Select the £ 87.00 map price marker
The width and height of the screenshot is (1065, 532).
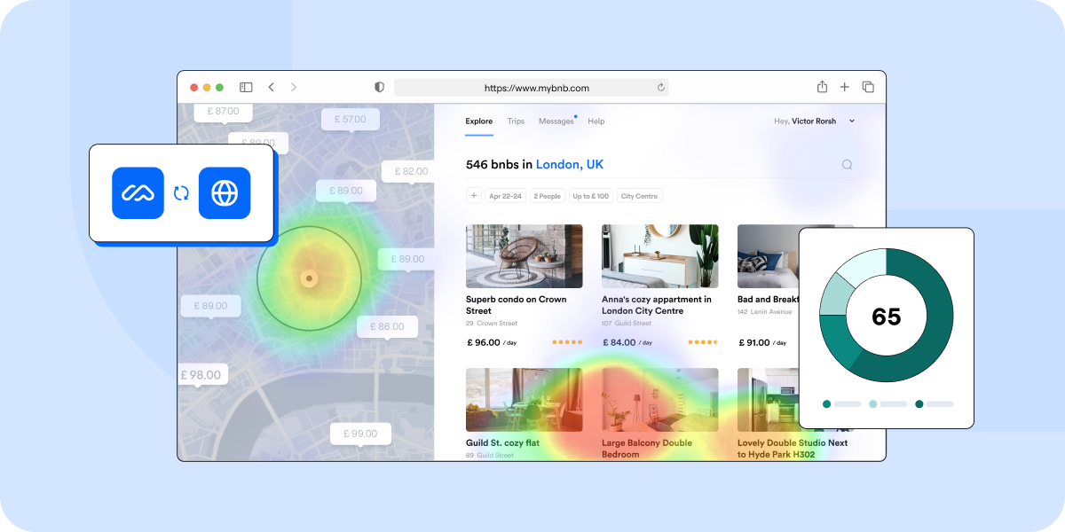(223, 112)
